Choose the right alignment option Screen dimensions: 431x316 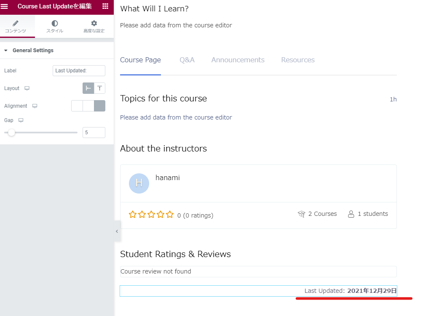tap(99, 106)
